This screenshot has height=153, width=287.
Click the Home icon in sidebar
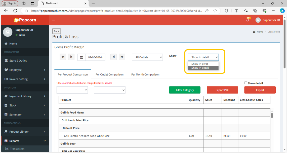(x=6, y=44)
